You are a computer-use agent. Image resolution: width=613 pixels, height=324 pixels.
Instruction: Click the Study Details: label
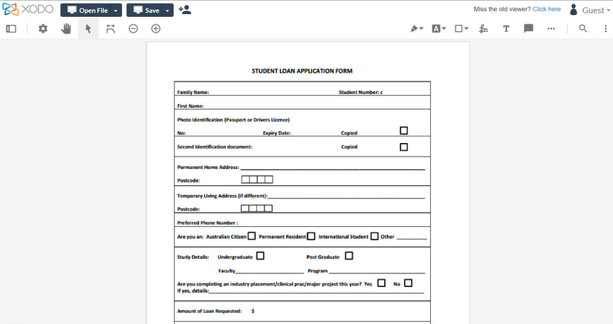point(193,257)
